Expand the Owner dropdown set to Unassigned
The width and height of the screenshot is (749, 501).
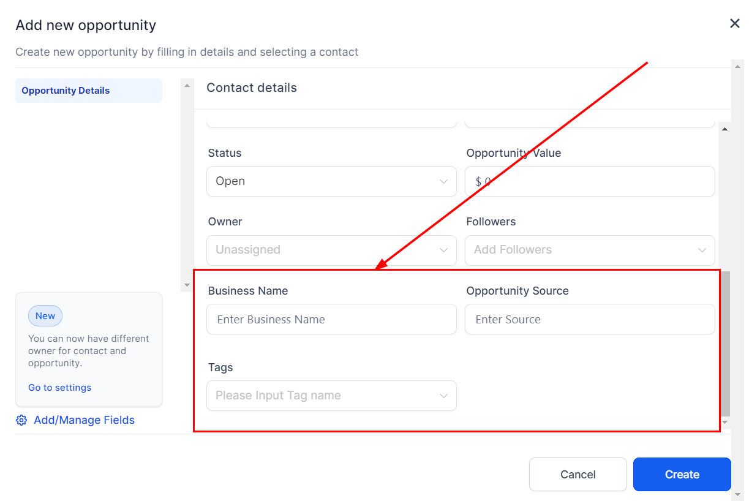click(x=331, y=250)
